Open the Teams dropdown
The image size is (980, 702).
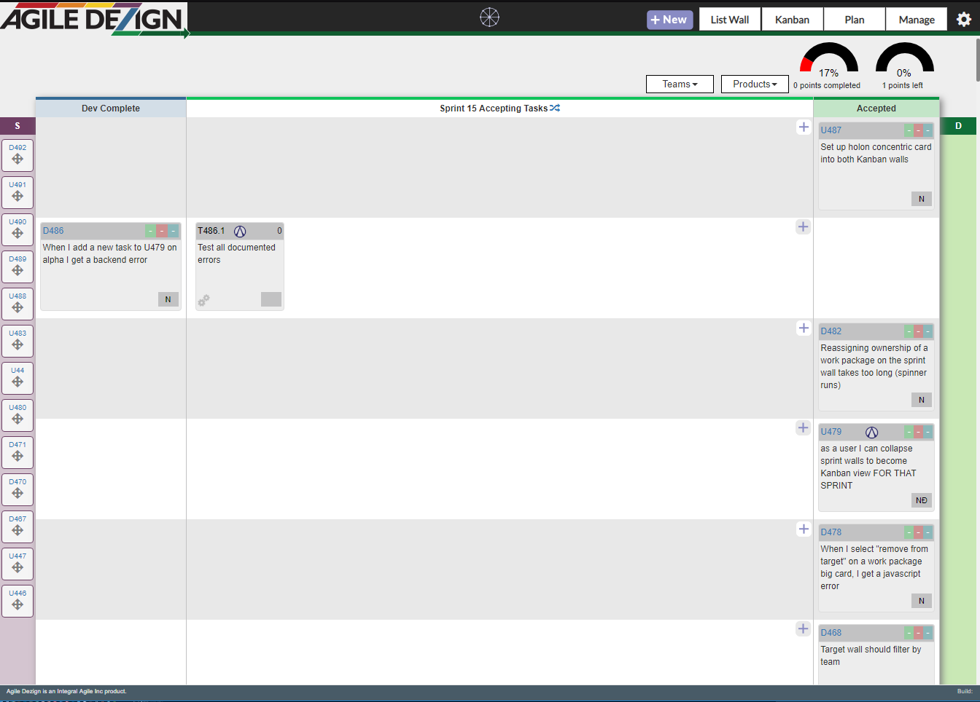pyautogui.click(x=679, y=84)
